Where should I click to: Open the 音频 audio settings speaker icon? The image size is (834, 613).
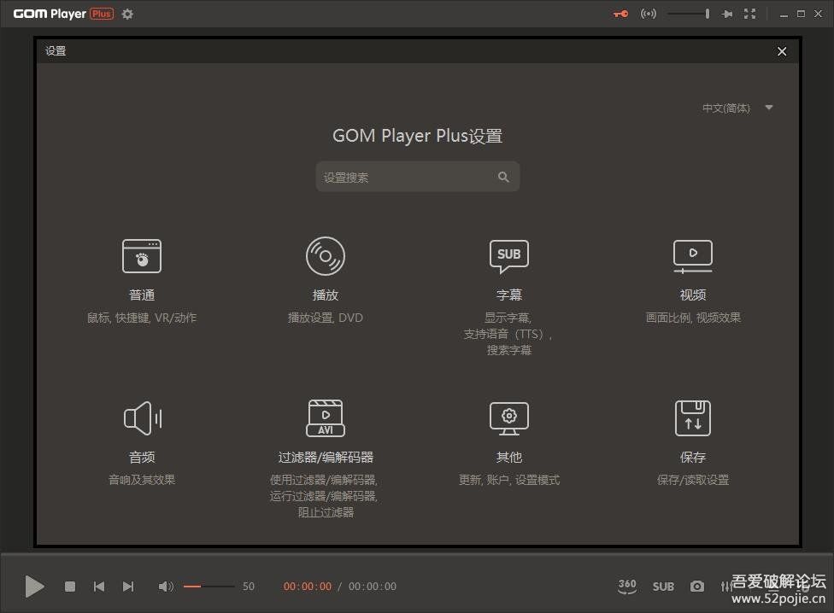142,418
